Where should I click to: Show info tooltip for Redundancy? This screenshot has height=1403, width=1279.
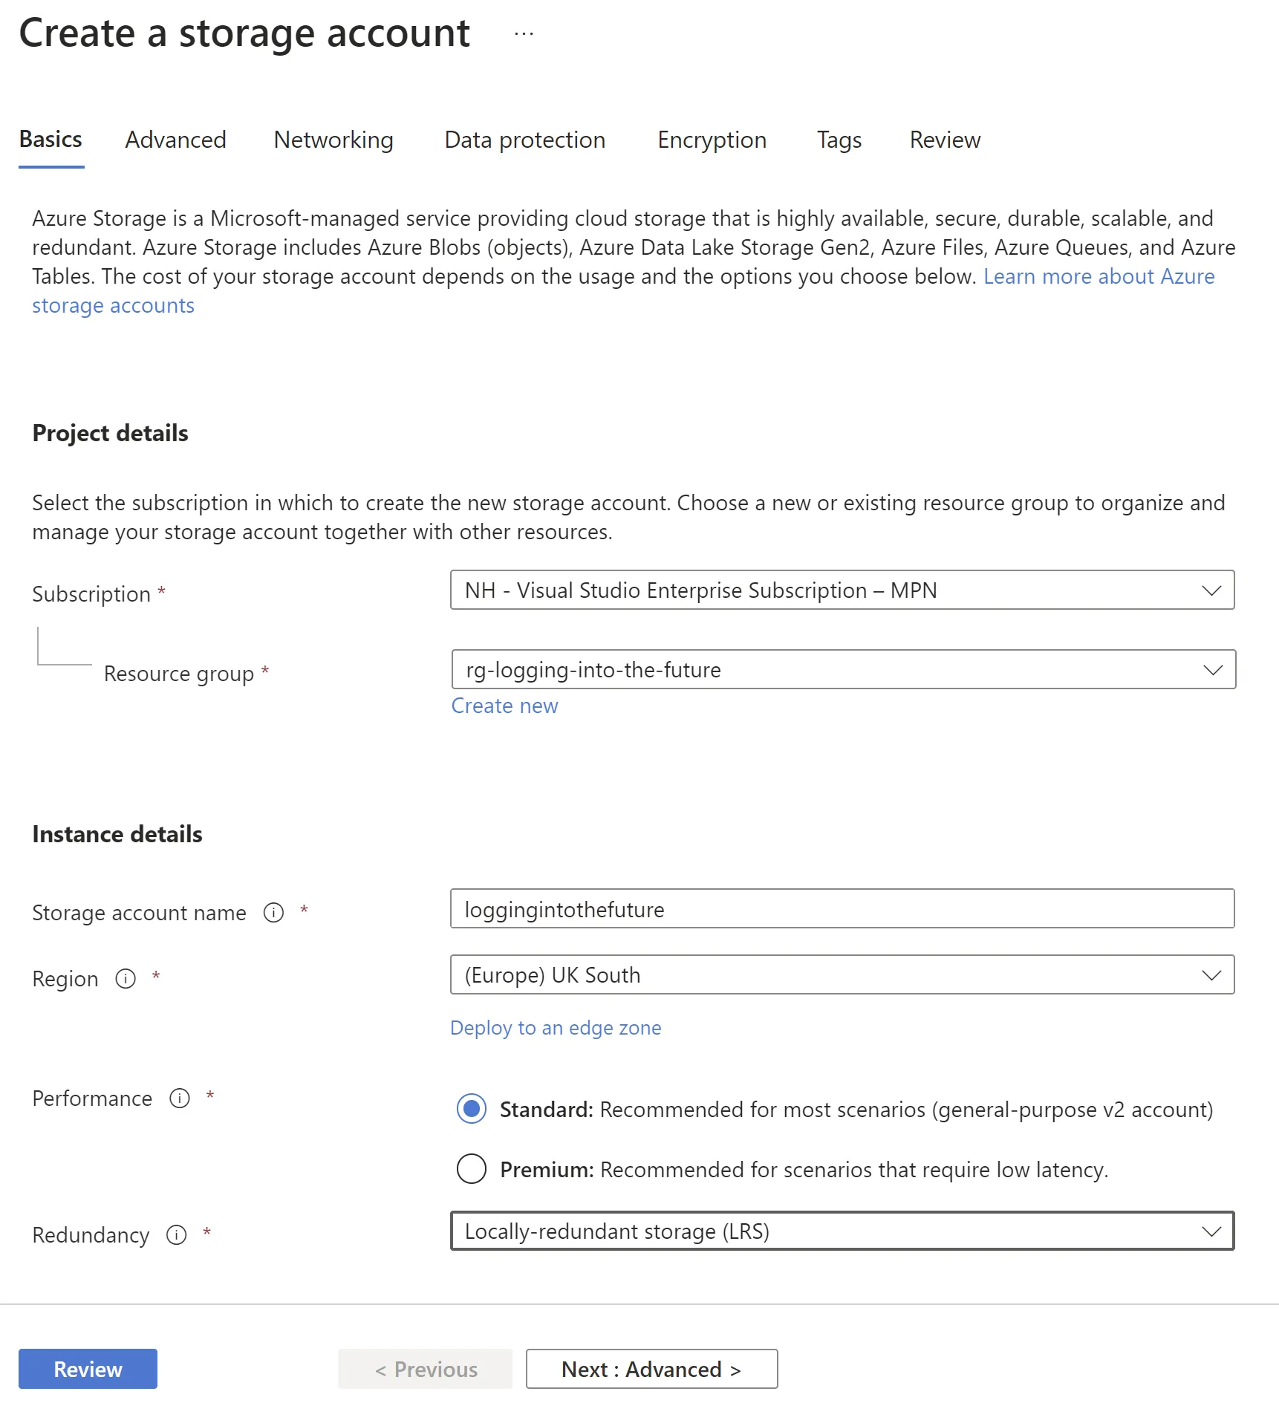click(176, 1234)
